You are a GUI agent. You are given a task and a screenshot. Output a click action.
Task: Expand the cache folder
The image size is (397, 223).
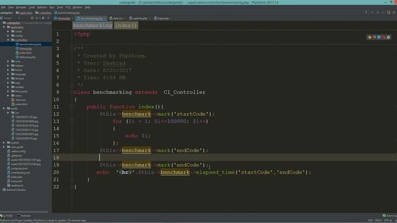(x=8, y=32)
